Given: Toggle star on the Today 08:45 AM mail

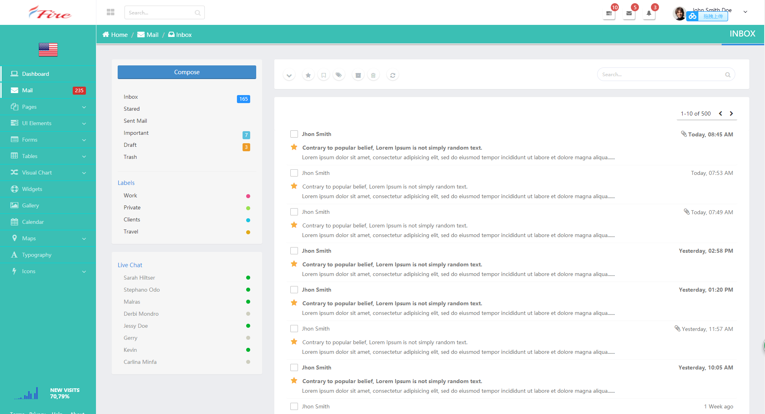Looking at the screenshot, I should tap(294, 147).
